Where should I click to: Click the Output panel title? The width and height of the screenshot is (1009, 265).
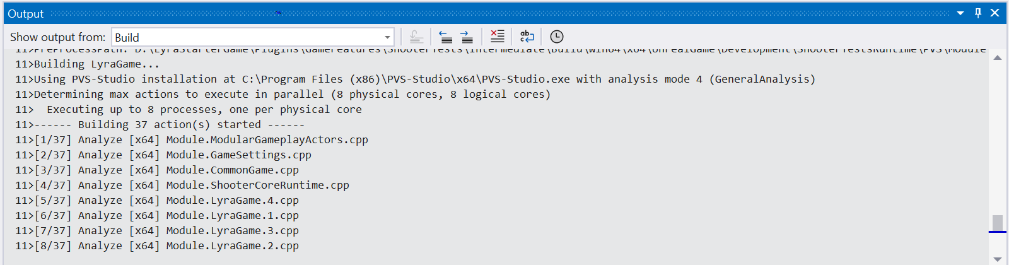click(26, 14)
